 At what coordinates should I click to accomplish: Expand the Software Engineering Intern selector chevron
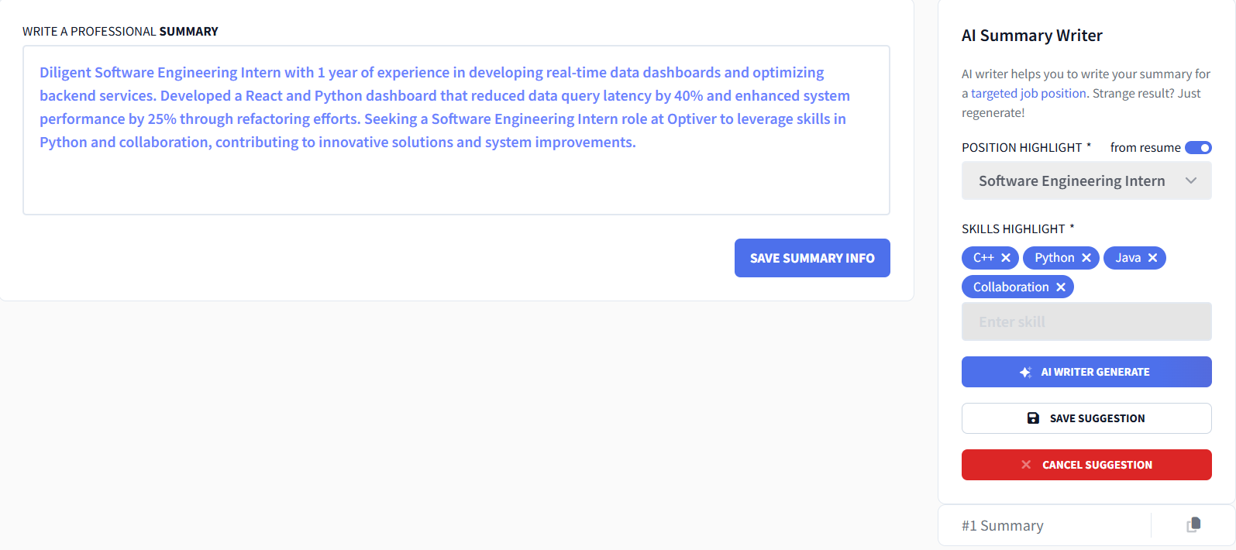[1192, 180]
